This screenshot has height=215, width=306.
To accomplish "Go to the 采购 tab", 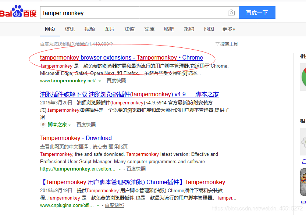I will [189, 29].
